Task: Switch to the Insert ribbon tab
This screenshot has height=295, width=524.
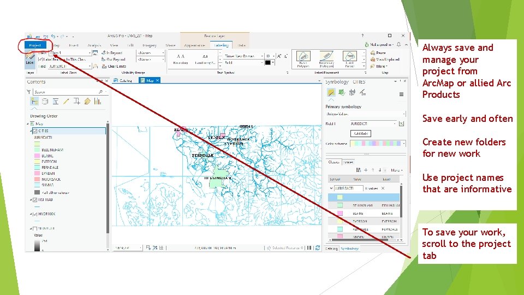Action: pyautogui.click(x=74, y=45)
